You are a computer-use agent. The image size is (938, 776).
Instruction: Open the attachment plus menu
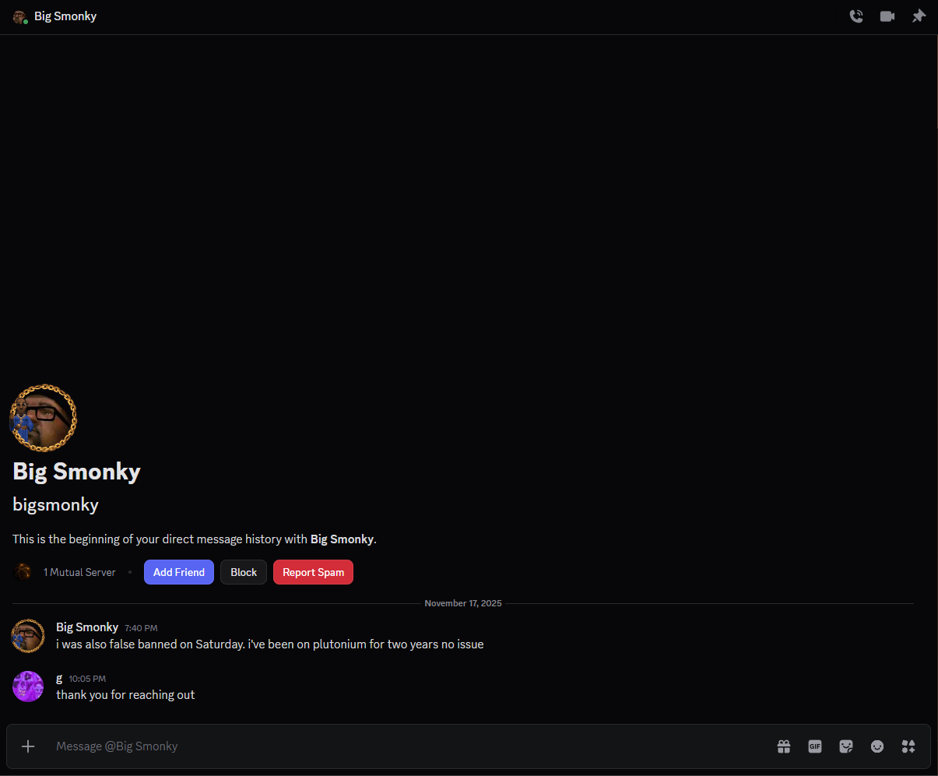[28, 746]
